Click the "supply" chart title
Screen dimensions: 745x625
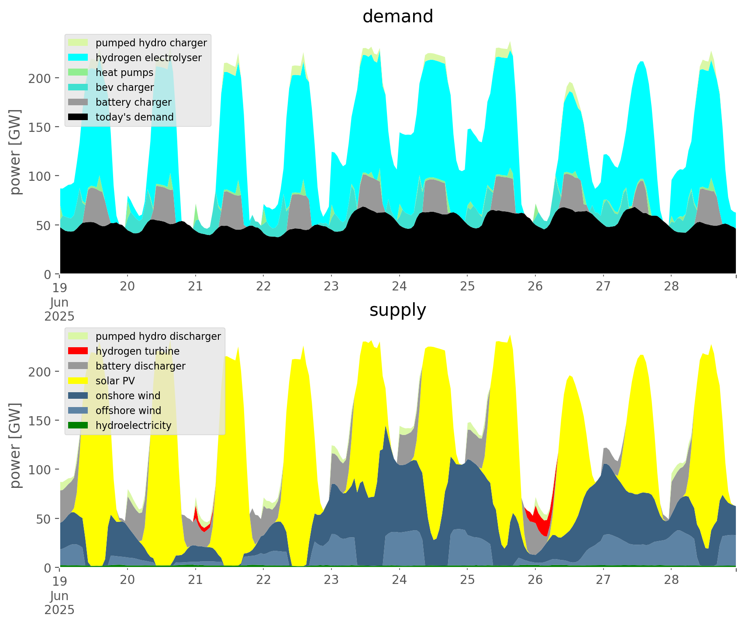pos(397,310)
